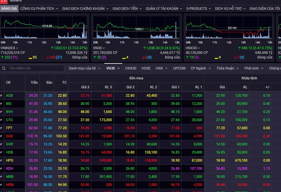Toggle pin for CTG ticker

[x=2, y=120]
